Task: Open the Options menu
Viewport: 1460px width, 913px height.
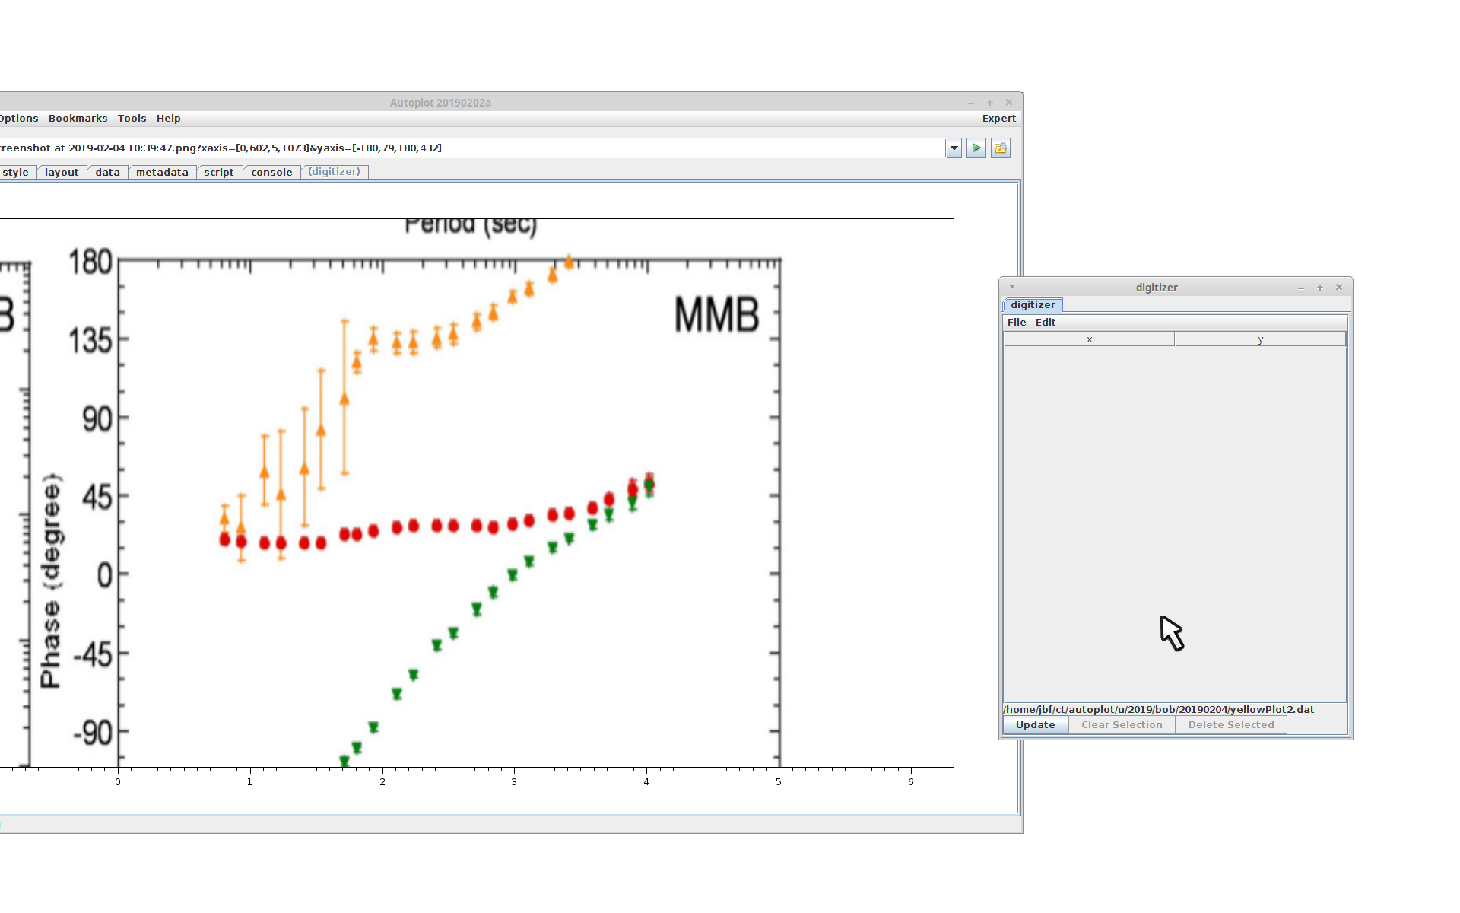Action: (18, 119)
